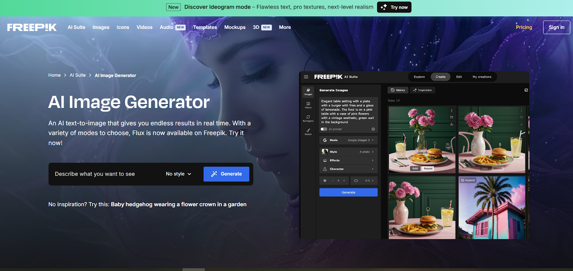Open the Templates menu in navigation
Viewport: 573px width, 271px height.
205,27
